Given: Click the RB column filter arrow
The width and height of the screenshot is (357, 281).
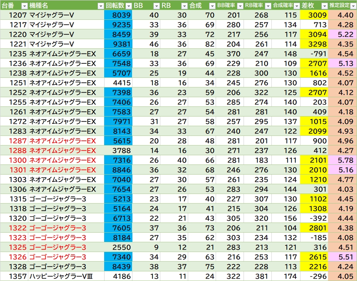Looking at the screenshot, I should (184, 5).
